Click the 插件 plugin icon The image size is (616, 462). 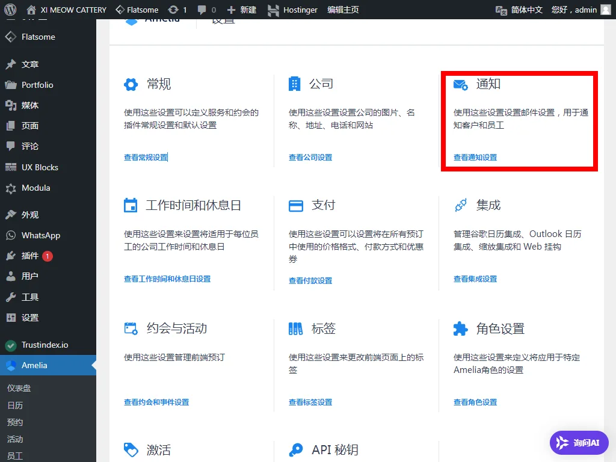pyautogui.click(x=11, y=256)
